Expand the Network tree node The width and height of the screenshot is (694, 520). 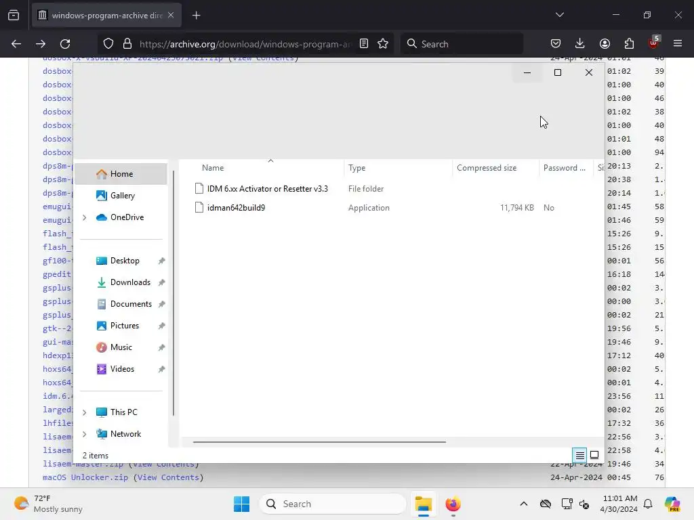(85, 434)
